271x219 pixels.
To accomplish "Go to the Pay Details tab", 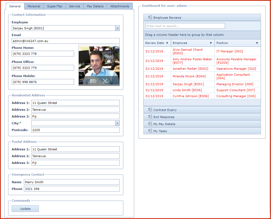I will click(x=95, y=6).
